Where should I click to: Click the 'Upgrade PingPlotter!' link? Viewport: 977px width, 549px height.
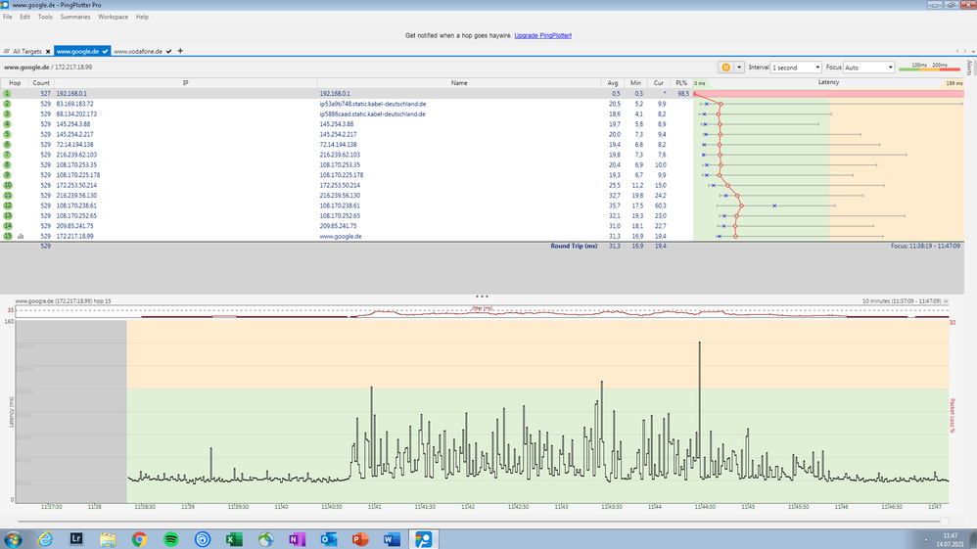click(542, 35)
